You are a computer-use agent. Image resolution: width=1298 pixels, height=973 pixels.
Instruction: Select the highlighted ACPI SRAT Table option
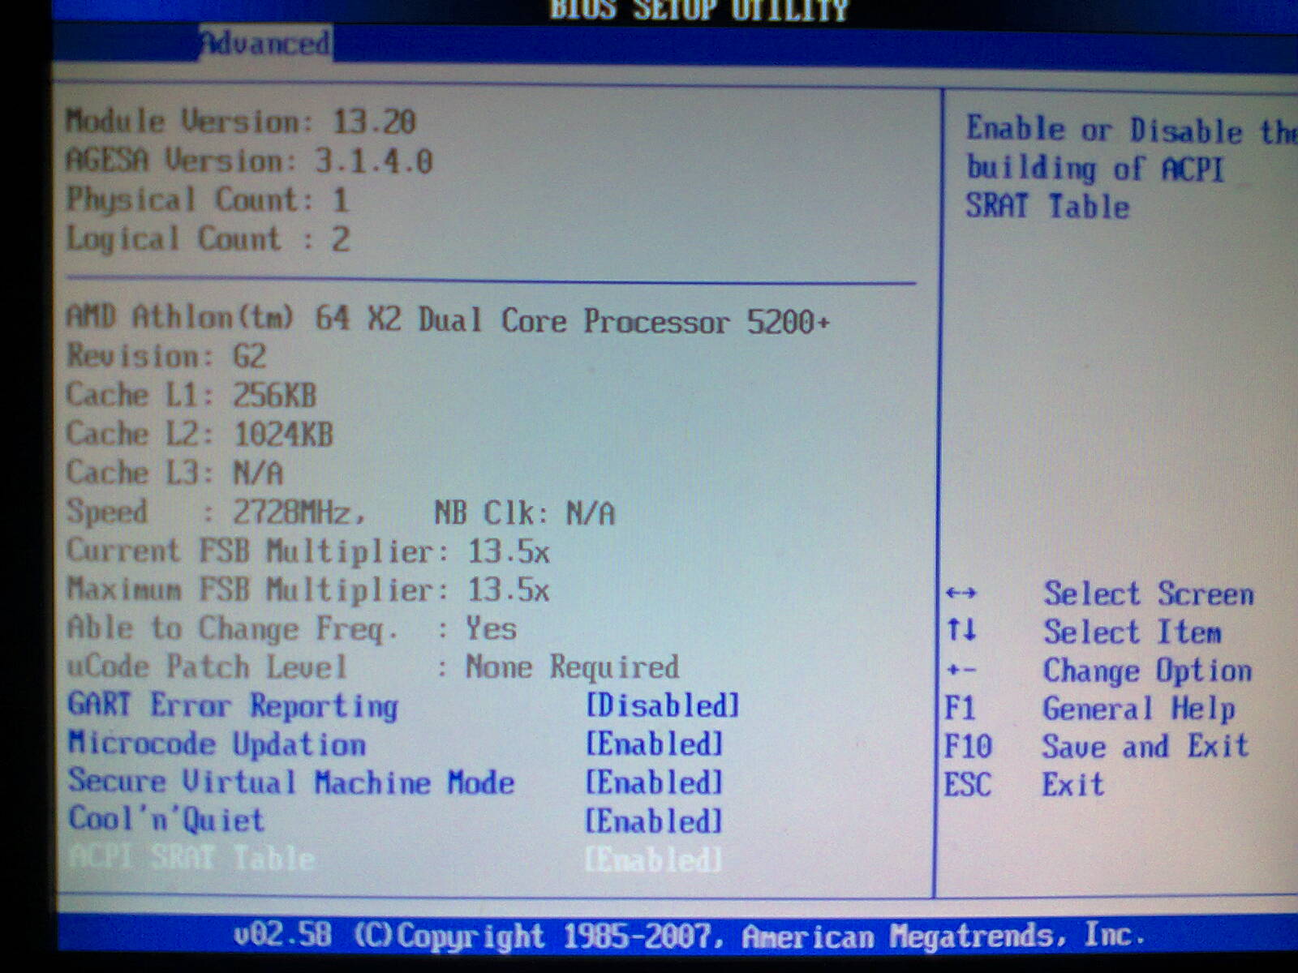point(191,858)
